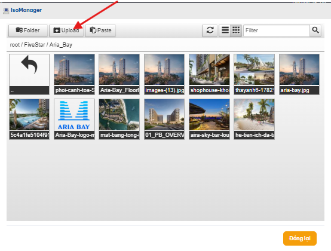Viewport: 331px width, 251px height.
Task: Click the Paste button
Action: 100,30
